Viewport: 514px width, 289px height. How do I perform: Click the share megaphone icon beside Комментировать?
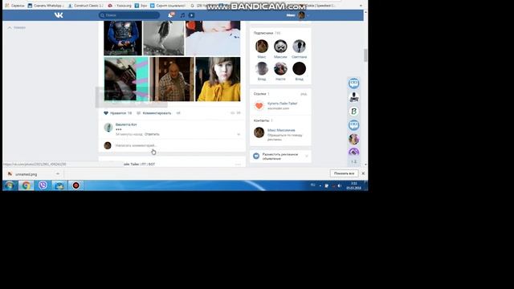(x=178, y=113)
